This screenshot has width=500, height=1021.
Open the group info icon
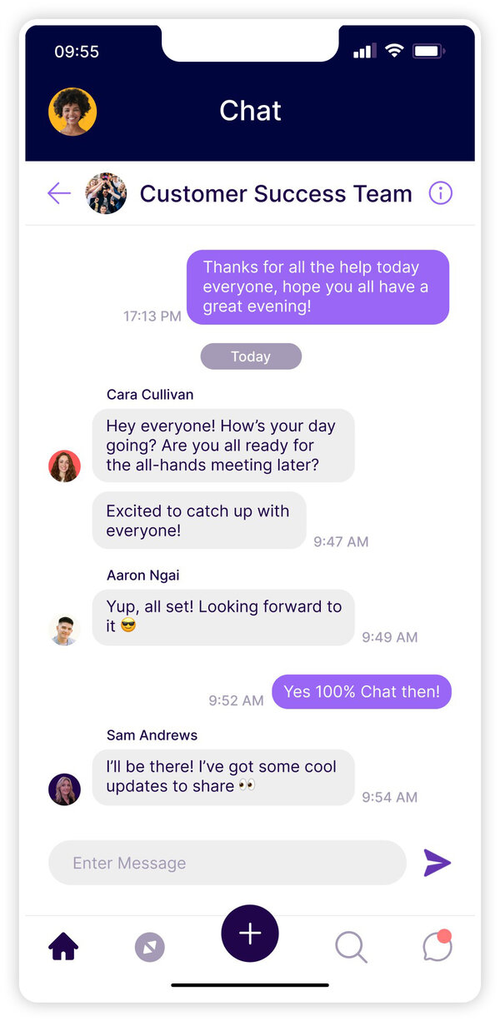(x=440, y=193)
